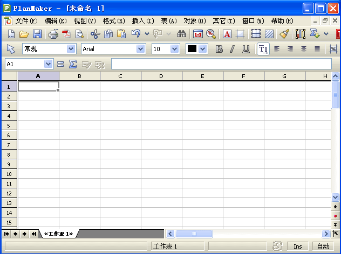This screenshot has width=341, height=254.
Task: Expand the Arial font dropdown
Action: (140, 49)
